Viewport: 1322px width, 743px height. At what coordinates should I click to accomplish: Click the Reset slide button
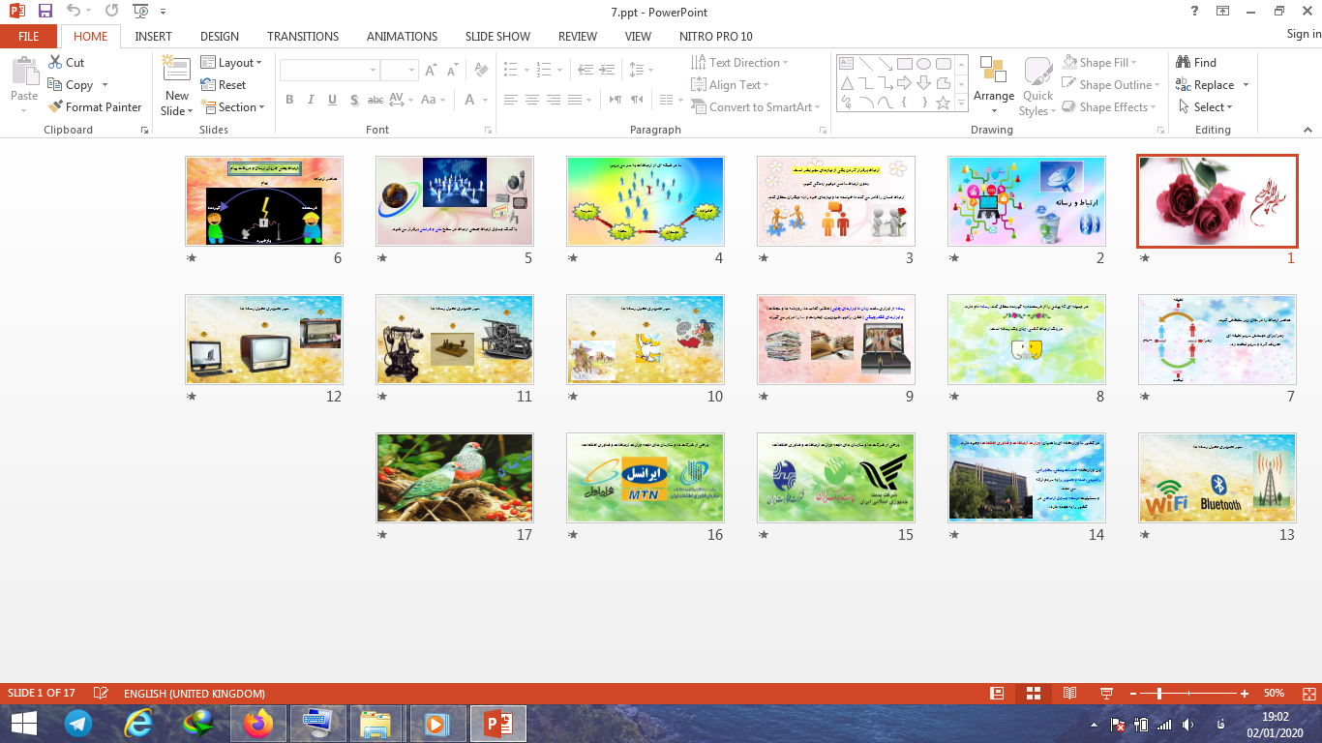coord(224,85)
